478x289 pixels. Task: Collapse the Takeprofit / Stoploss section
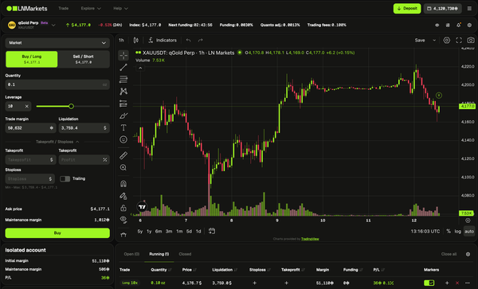click(57, 142)
